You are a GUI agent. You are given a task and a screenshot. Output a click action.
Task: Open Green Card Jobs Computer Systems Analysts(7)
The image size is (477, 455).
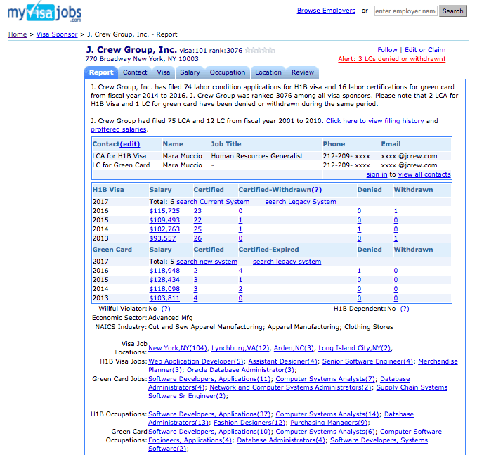coord(325,379)
